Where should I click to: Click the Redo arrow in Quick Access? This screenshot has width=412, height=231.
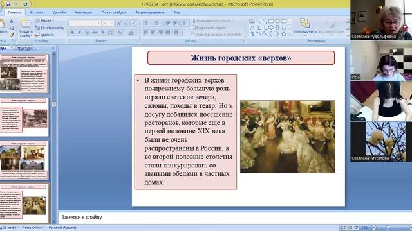click(x=25, y=4)
